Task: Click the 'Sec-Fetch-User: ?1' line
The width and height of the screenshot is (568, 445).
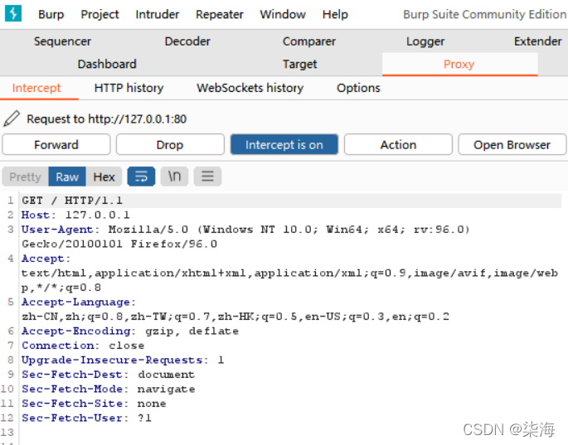Action: pyautogui.click(x=86, y=418)
